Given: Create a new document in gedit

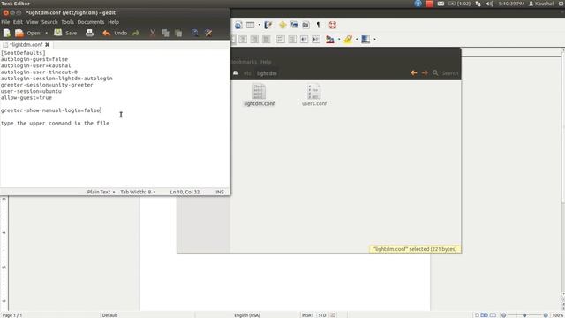Looking at the screenshot, I should tap(6, 34).
